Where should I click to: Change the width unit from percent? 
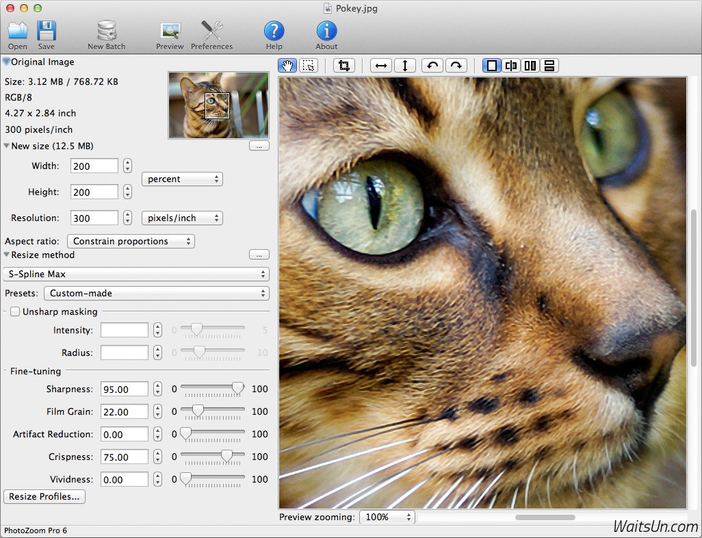point(181,179)
